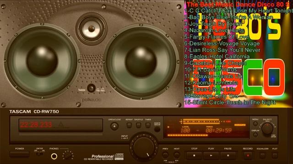This screenshot has width=293, height=164.
Task: Select track '5-Fancy-Flames Of Love'
Action: [x=217, y=37]
